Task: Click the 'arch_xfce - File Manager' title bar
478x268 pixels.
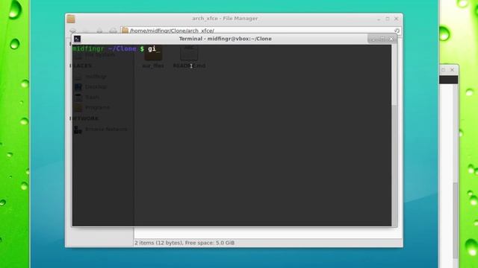Action: coord(225,19)
